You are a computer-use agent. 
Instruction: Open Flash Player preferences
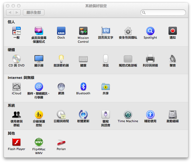(17, 142)
